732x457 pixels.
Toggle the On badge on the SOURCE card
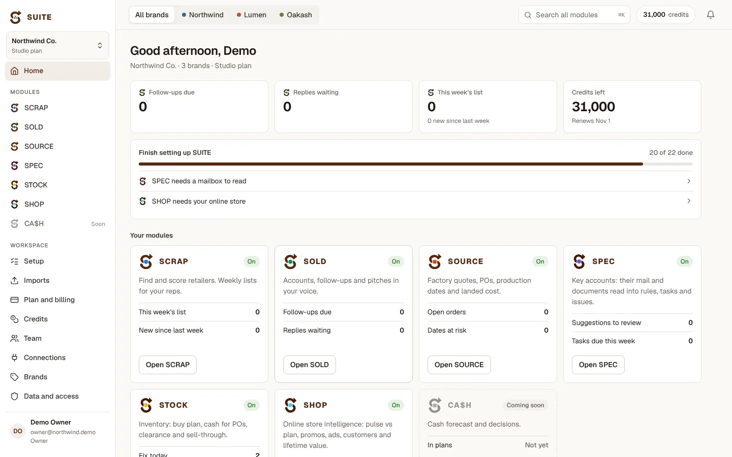(x=540, y=262)
